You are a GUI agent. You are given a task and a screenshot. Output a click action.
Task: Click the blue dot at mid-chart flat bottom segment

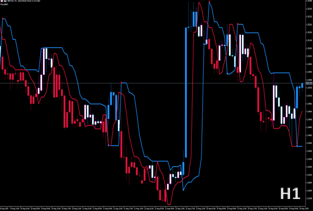coord(108,146)
